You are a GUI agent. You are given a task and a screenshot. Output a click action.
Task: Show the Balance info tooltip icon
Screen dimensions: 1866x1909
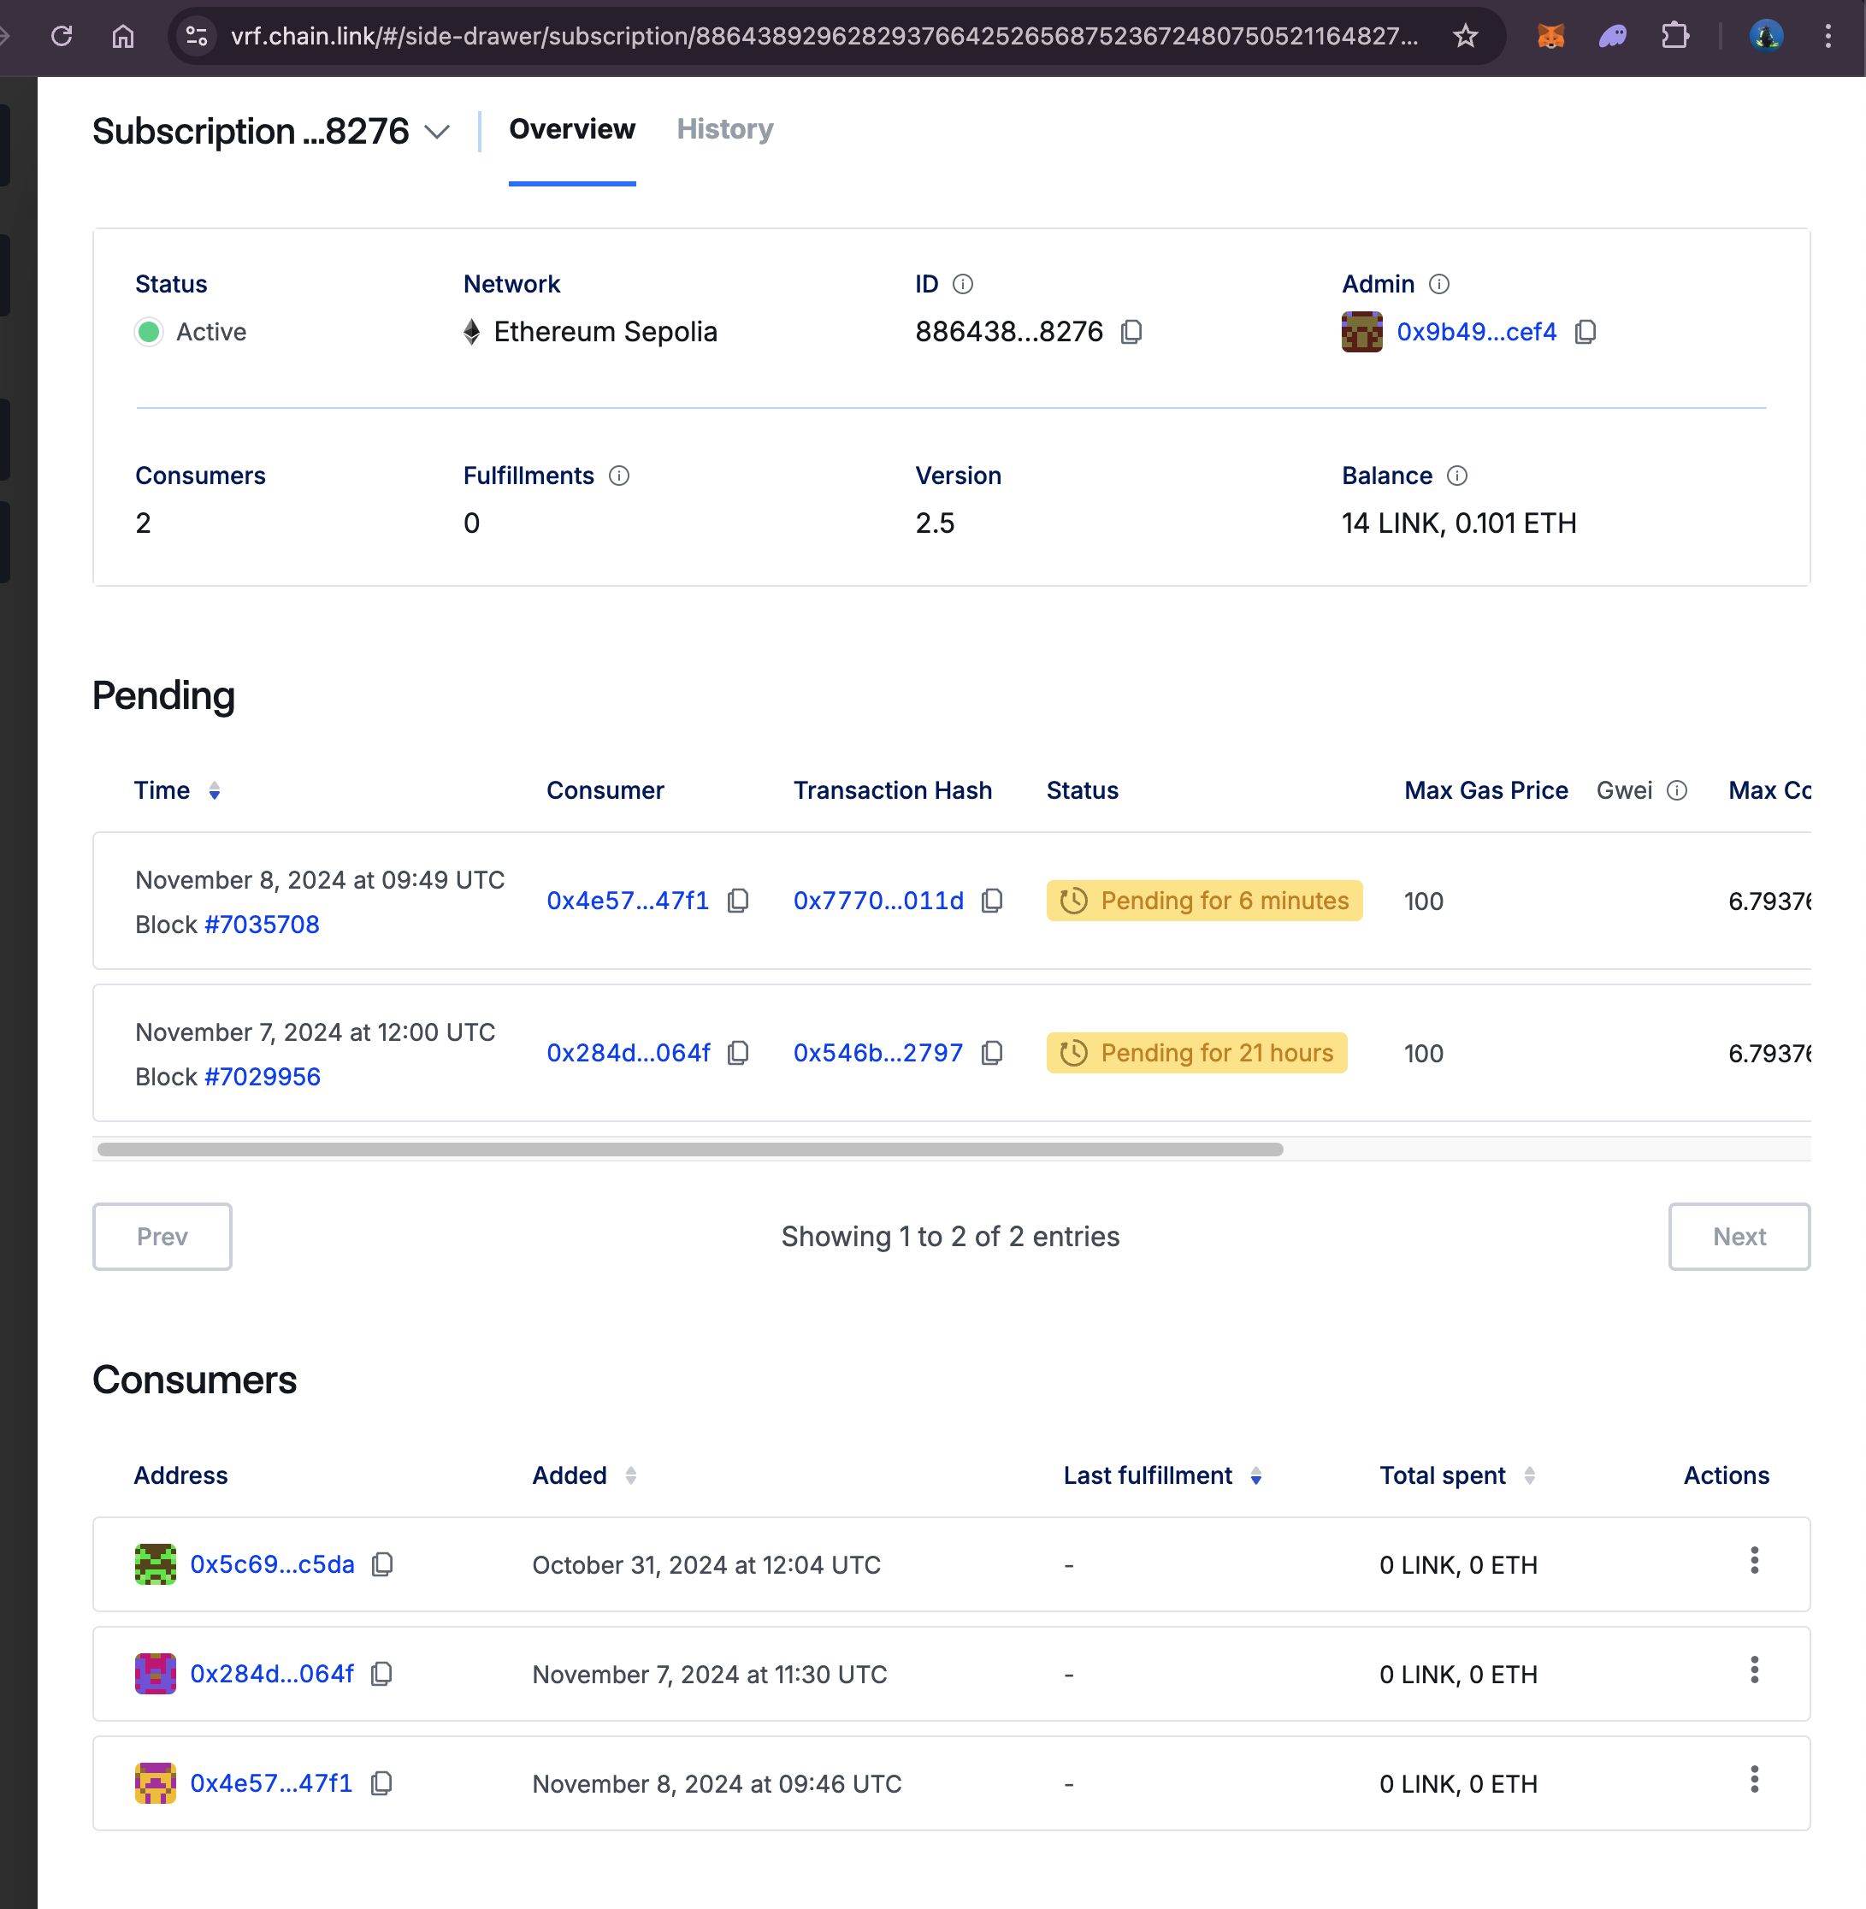[1457, 476]
